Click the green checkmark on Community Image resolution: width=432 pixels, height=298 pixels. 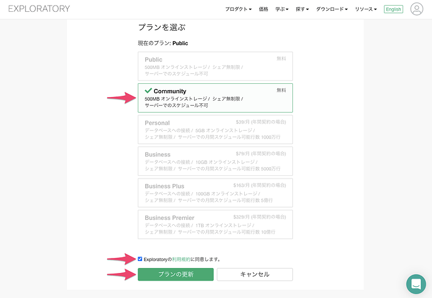pyautogui.click(x=148, y=90)
